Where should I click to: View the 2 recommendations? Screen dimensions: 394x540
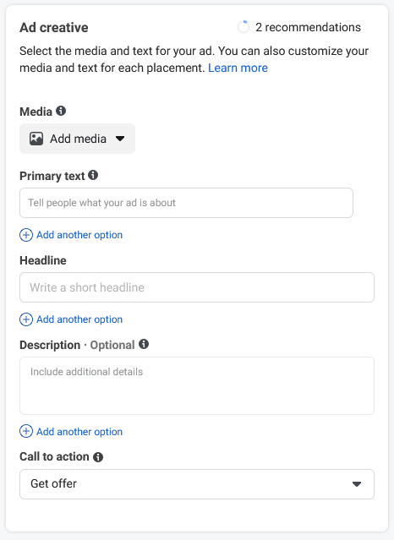click(x=308, y=27)
